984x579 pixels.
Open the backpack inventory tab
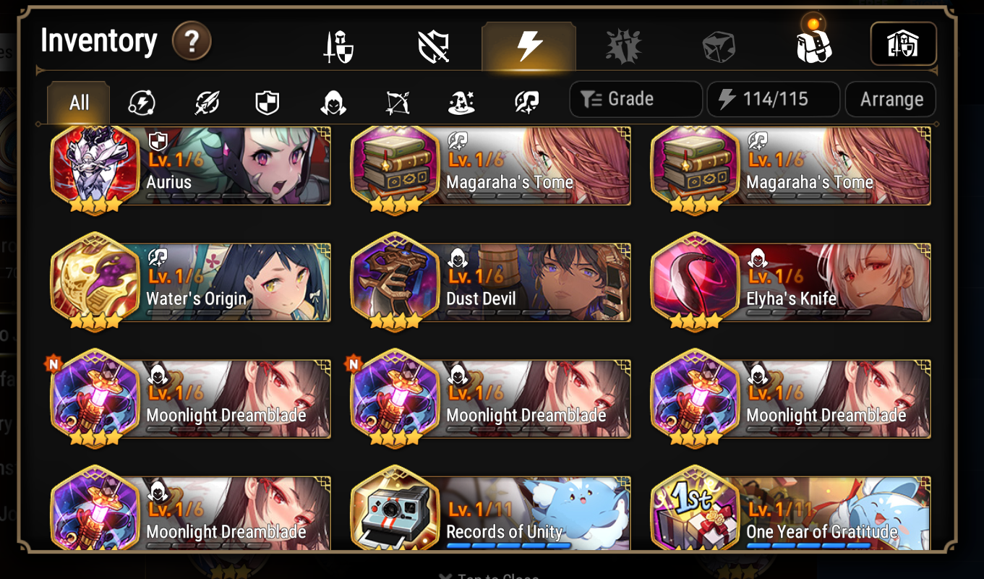coord(813,45)
